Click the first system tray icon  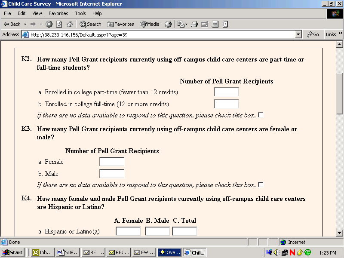269,252
